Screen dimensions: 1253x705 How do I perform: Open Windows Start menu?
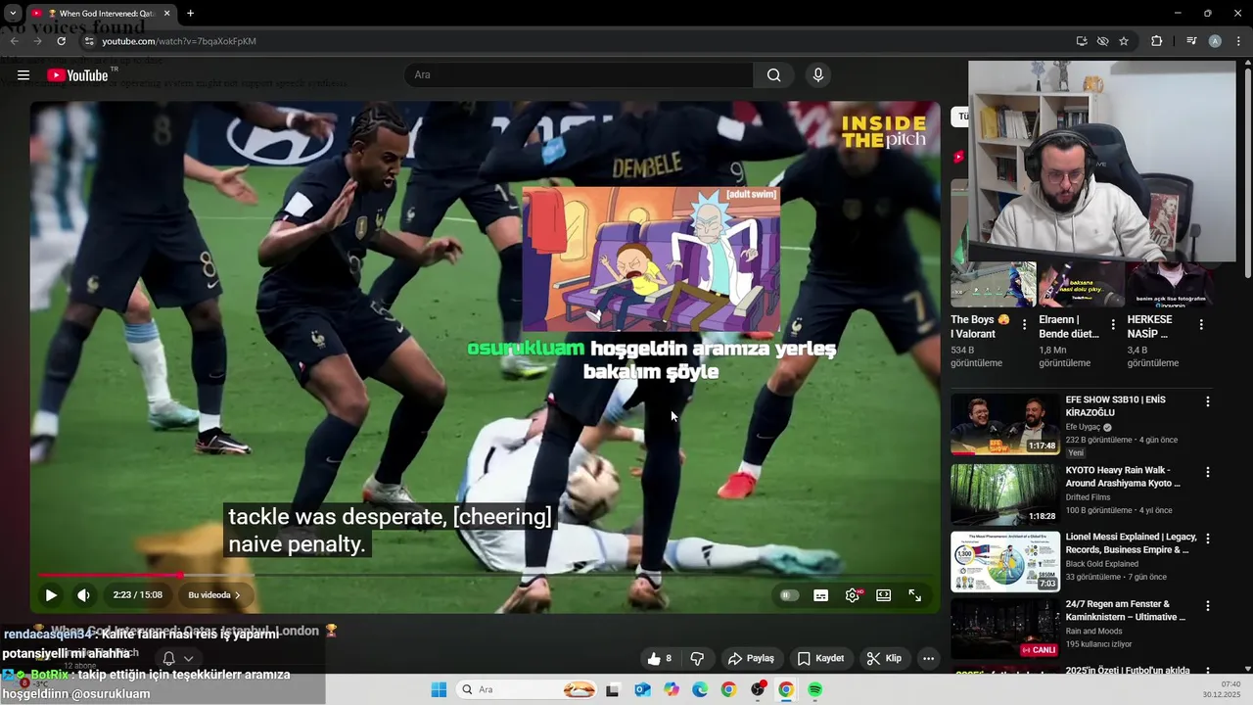click(x=439, y=690)
